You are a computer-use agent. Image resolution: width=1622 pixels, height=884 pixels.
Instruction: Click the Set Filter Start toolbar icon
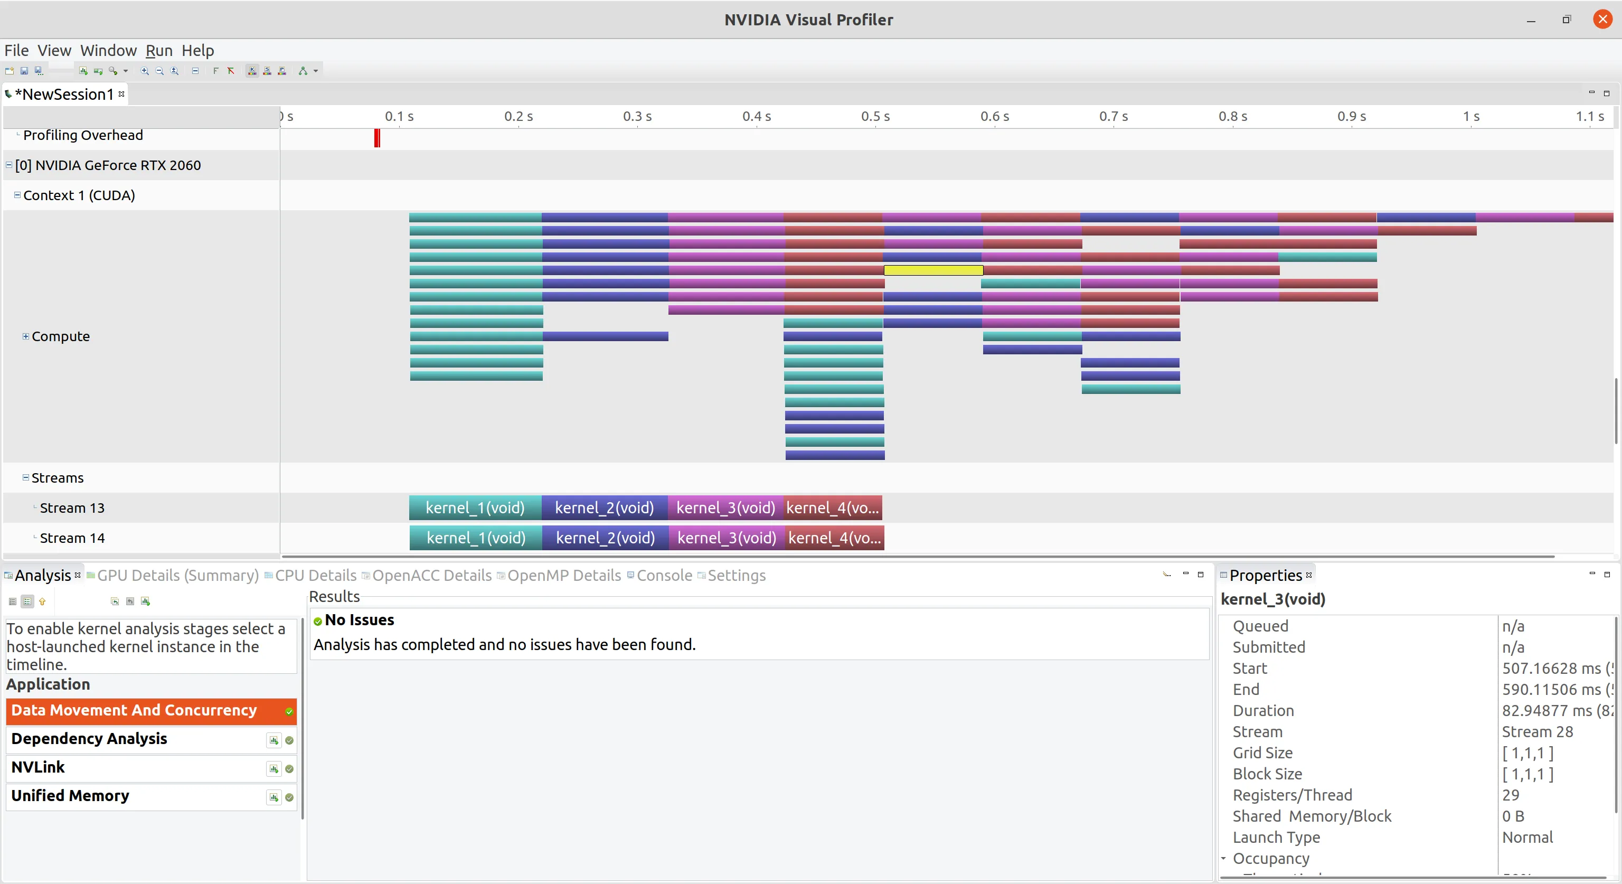pos(216,71)
